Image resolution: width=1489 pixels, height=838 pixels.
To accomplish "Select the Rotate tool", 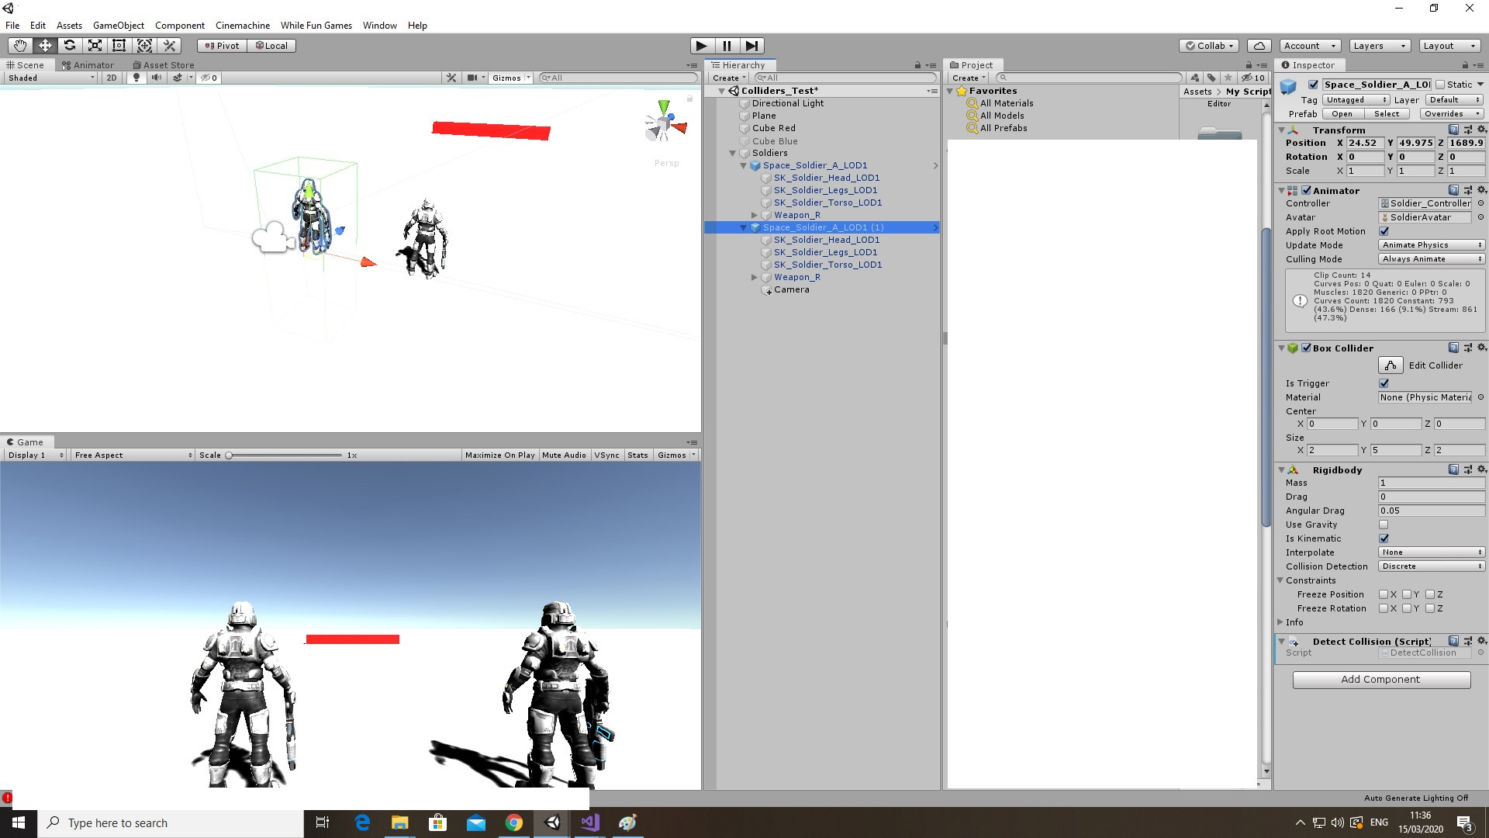I will pos(70,45).
